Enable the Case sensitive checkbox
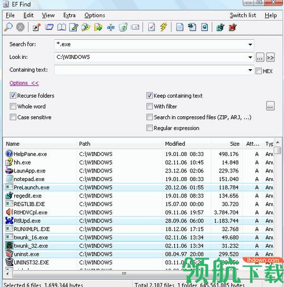 13,117
